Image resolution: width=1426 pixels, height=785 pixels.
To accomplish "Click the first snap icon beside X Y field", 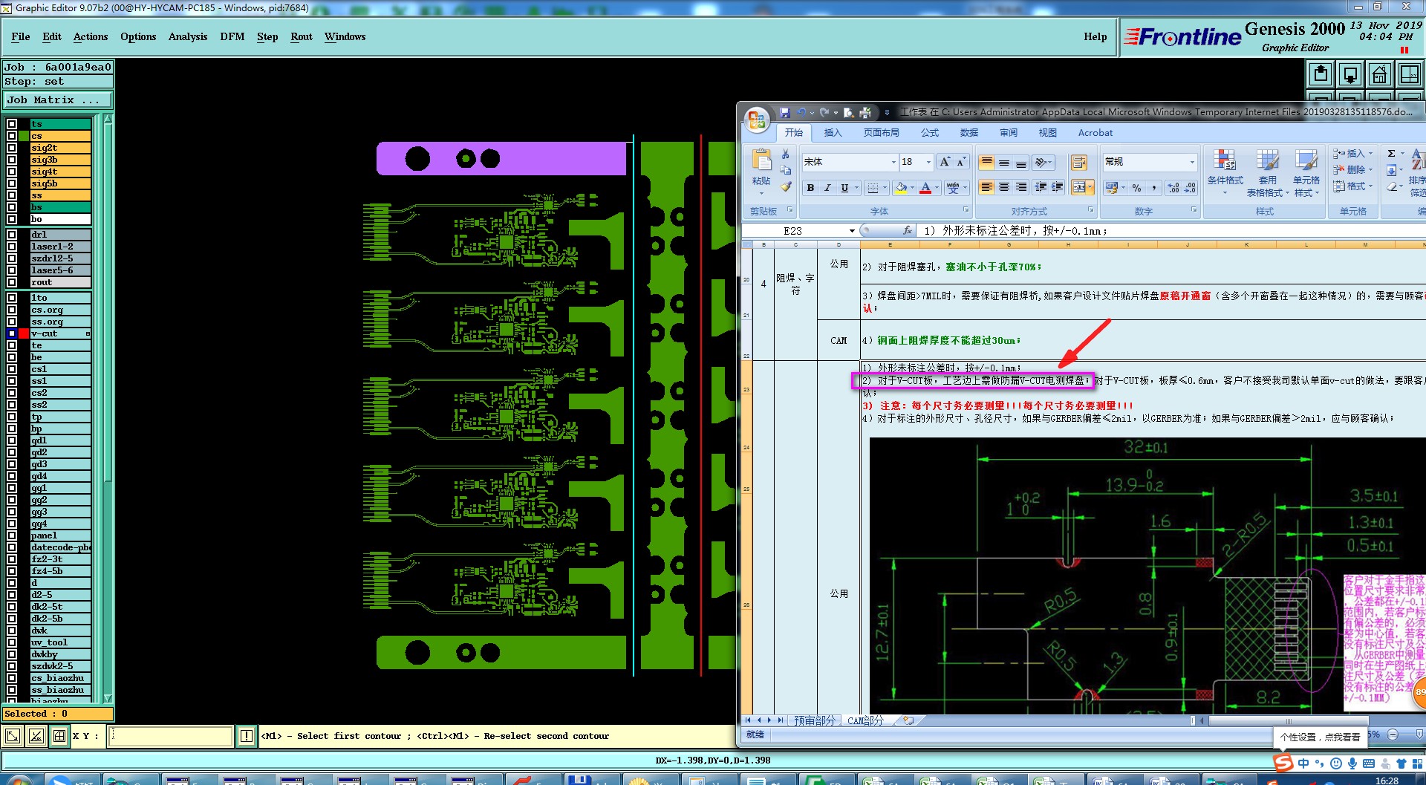I will coord(13,736).
